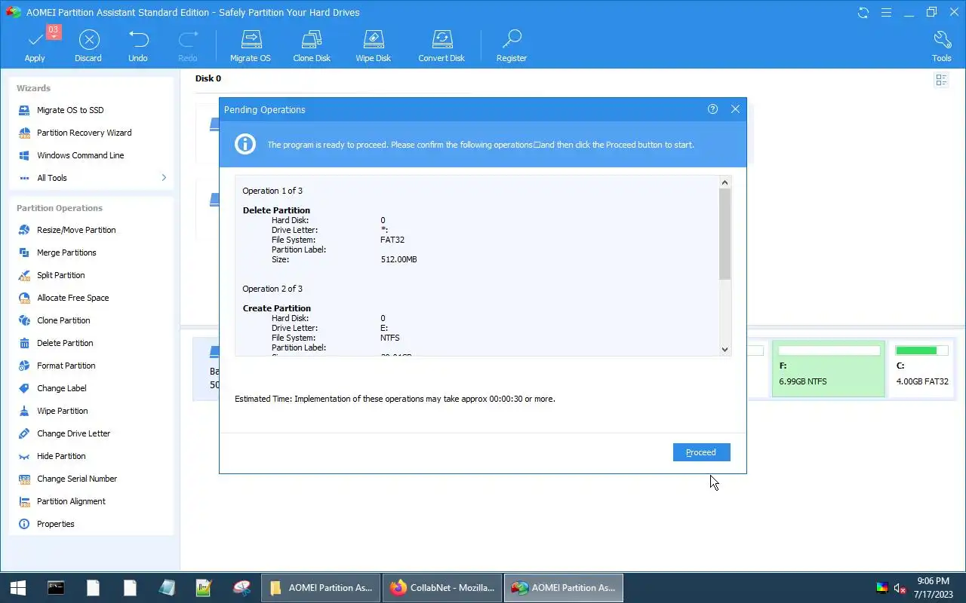The width and height of the screenshot is (966, 603).
Task: Switch to AOMEI folder taskbar window
Action: point(321,588)
